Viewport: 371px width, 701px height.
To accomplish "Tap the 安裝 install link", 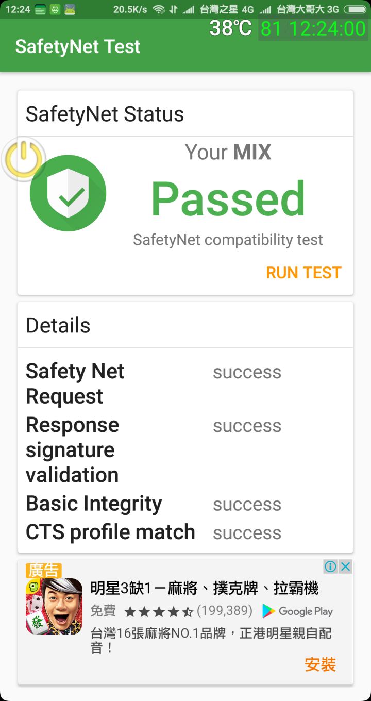I will 320,664.
